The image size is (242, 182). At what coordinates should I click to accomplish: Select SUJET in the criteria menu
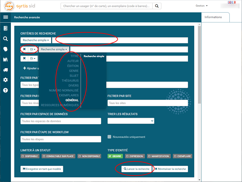click(x=74, y=76)
